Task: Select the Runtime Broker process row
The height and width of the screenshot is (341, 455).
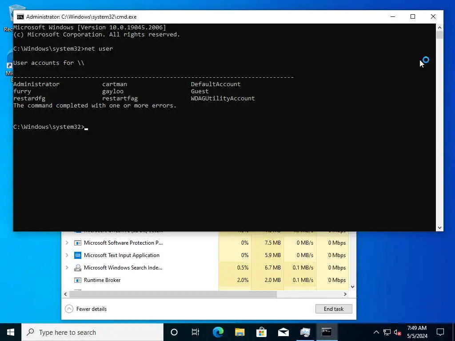Action: [205, 280]
